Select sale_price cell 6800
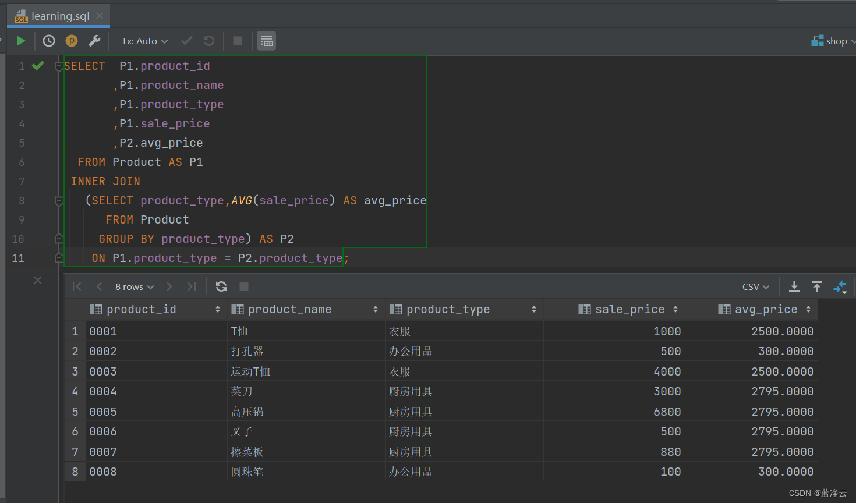 coord(614,412)
